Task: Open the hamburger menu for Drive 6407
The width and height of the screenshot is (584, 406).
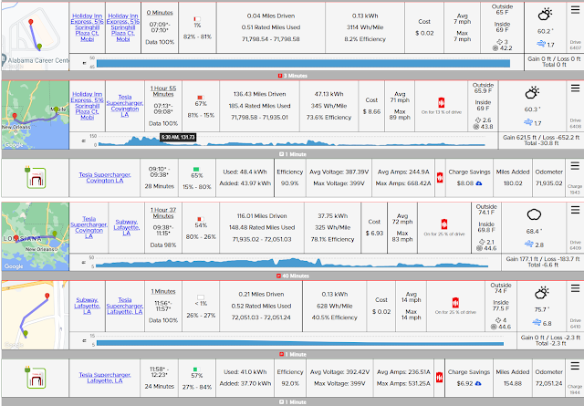Action: tap(575, 10)
